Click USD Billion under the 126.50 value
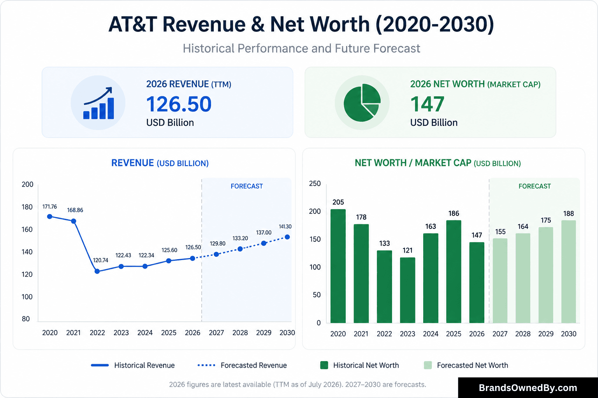The width and height of the screenshot is (598, 398). [170, 122]
